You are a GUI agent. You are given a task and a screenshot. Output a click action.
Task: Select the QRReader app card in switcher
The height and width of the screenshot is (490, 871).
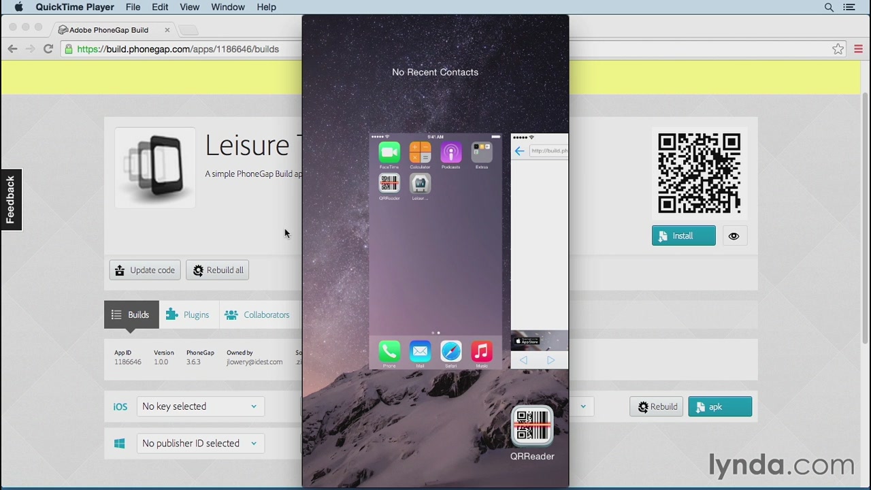click(x=540, y=252)
